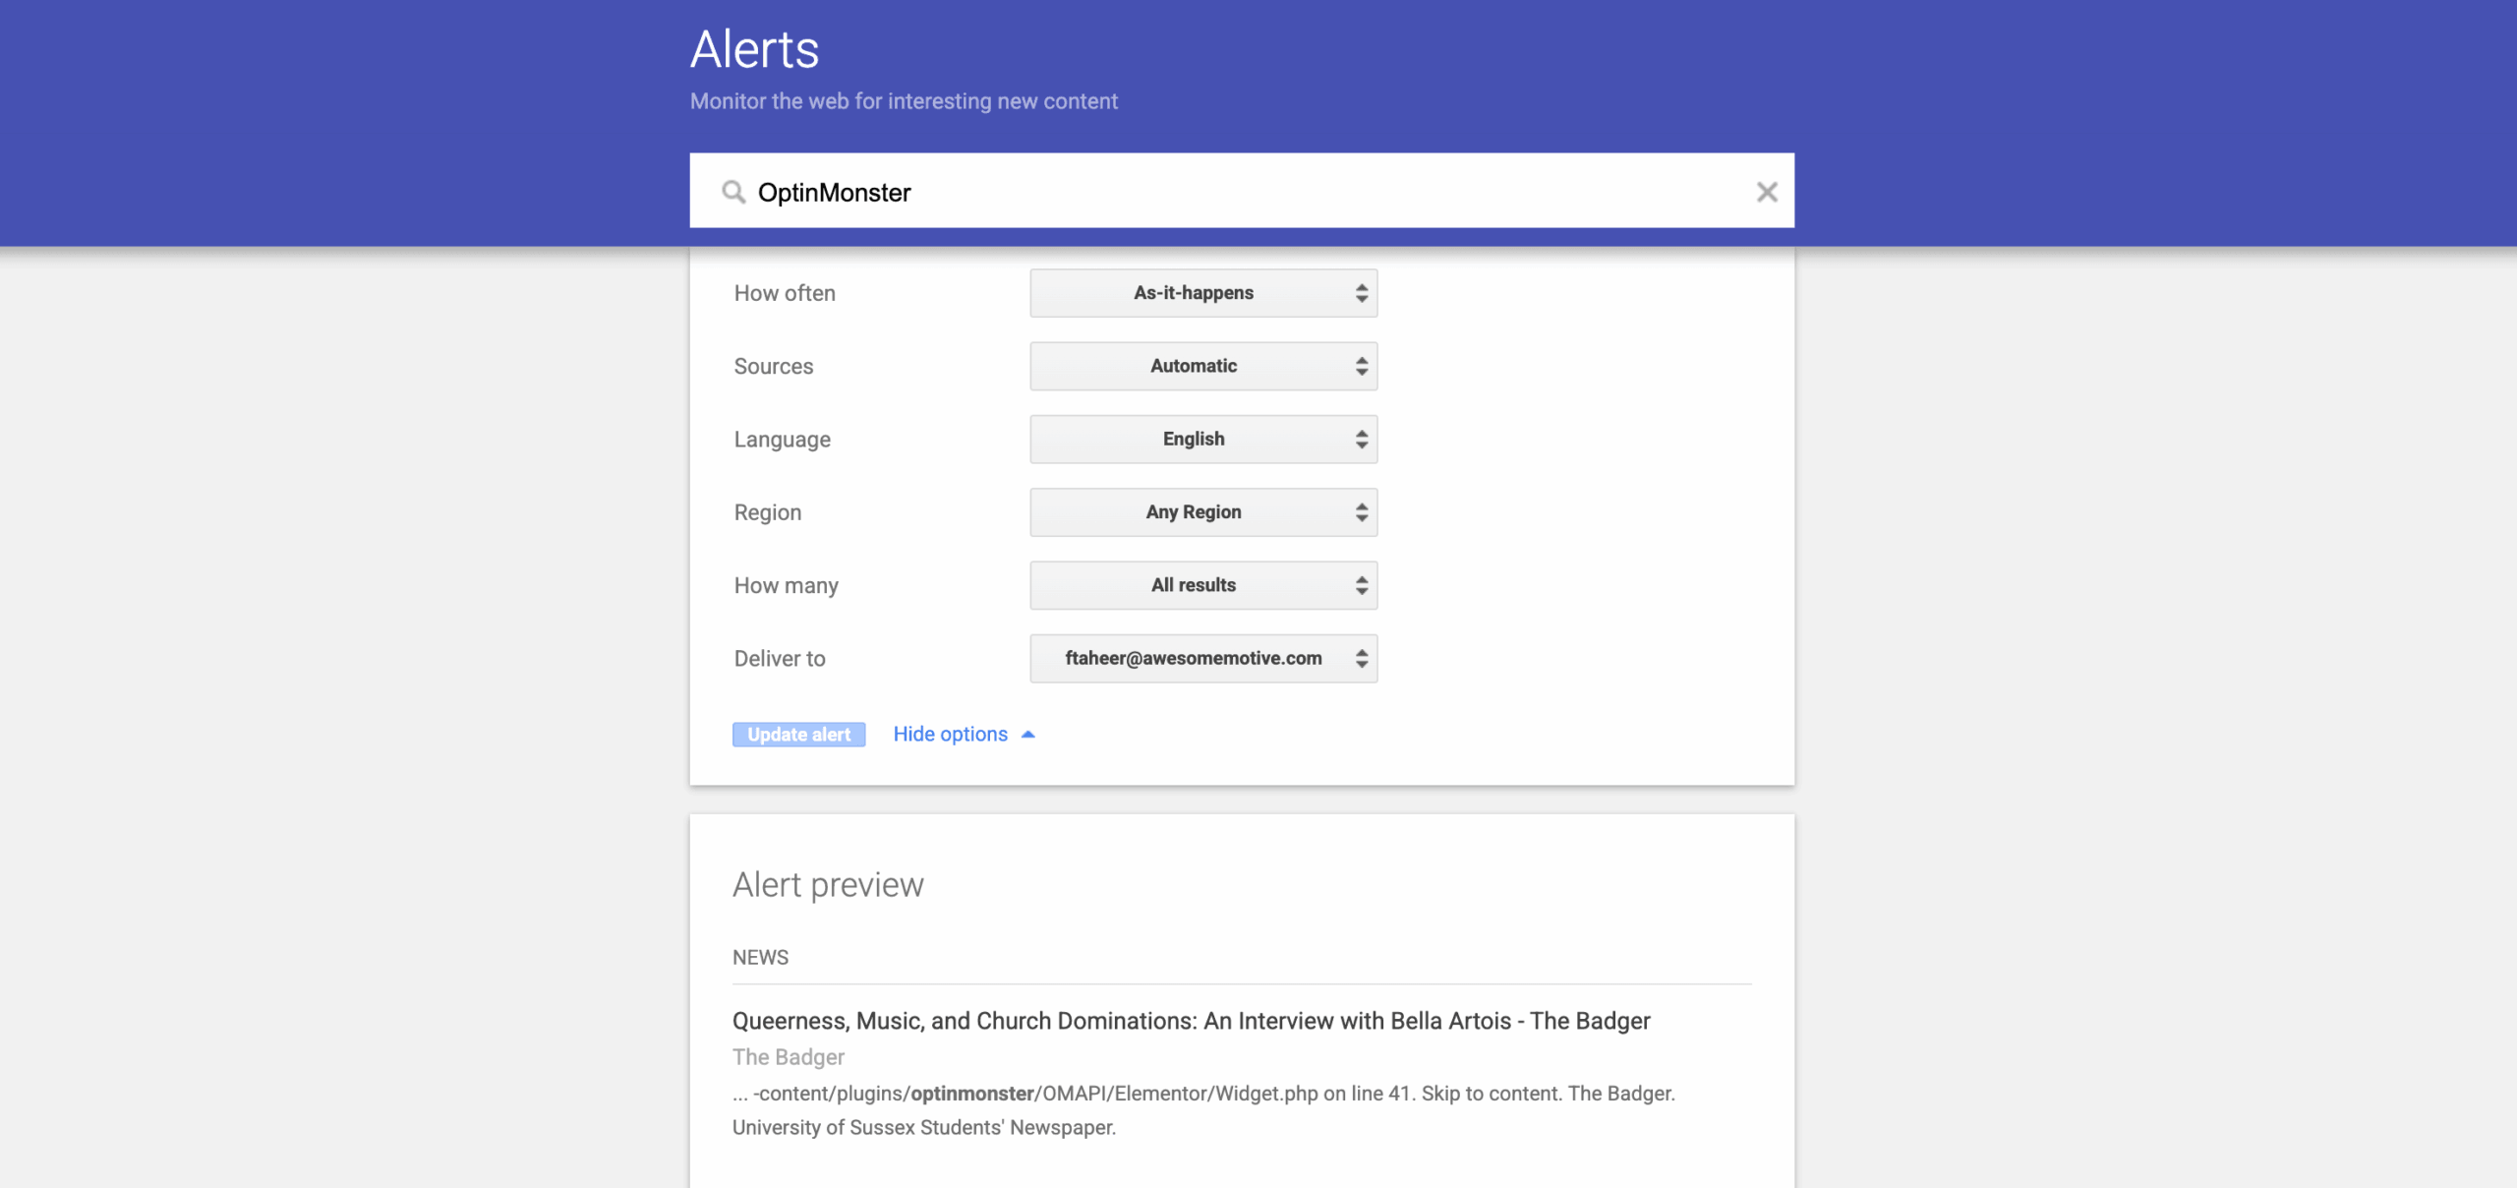
Task: Collapse settings with Hide options link
Action: point(964,734)
